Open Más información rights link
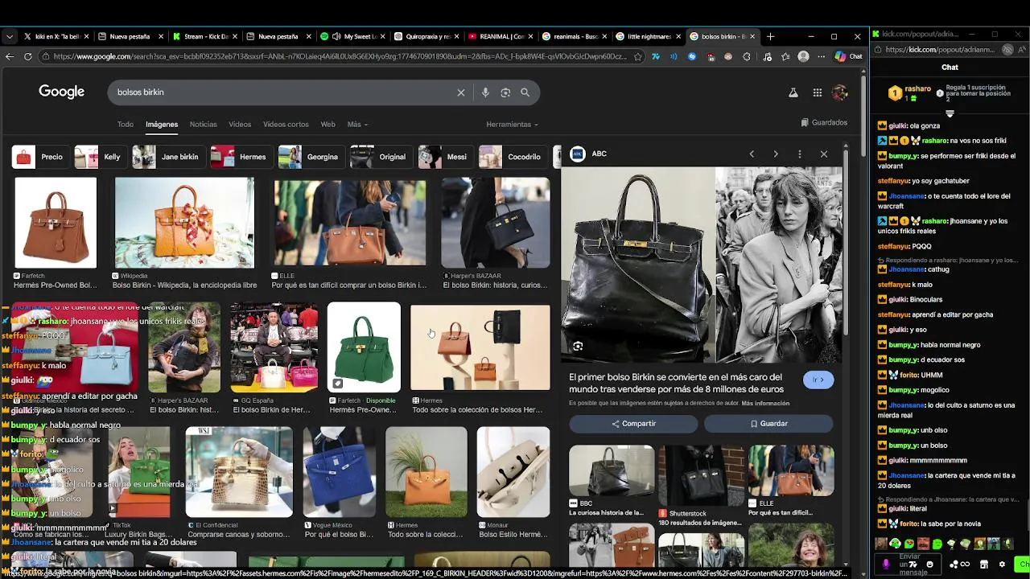Viewport: 1030px width, 579px height. click(765, 403)
